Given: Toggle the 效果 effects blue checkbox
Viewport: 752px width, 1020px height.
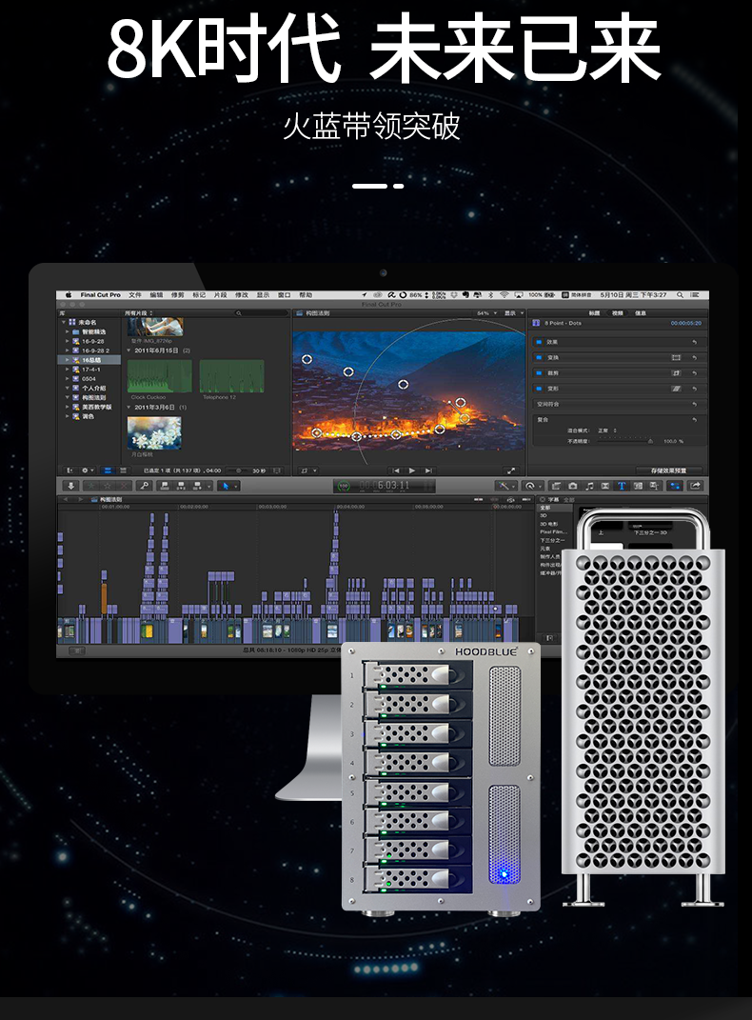Looking at the screenshot, I should point(539,342).
